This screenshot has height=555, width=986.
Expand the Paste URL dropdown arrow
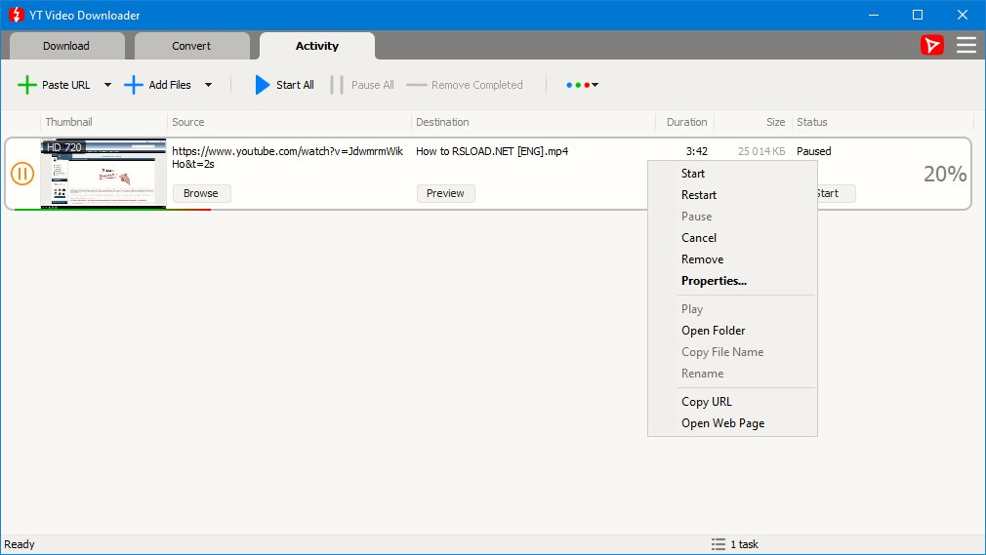[107, 85]
